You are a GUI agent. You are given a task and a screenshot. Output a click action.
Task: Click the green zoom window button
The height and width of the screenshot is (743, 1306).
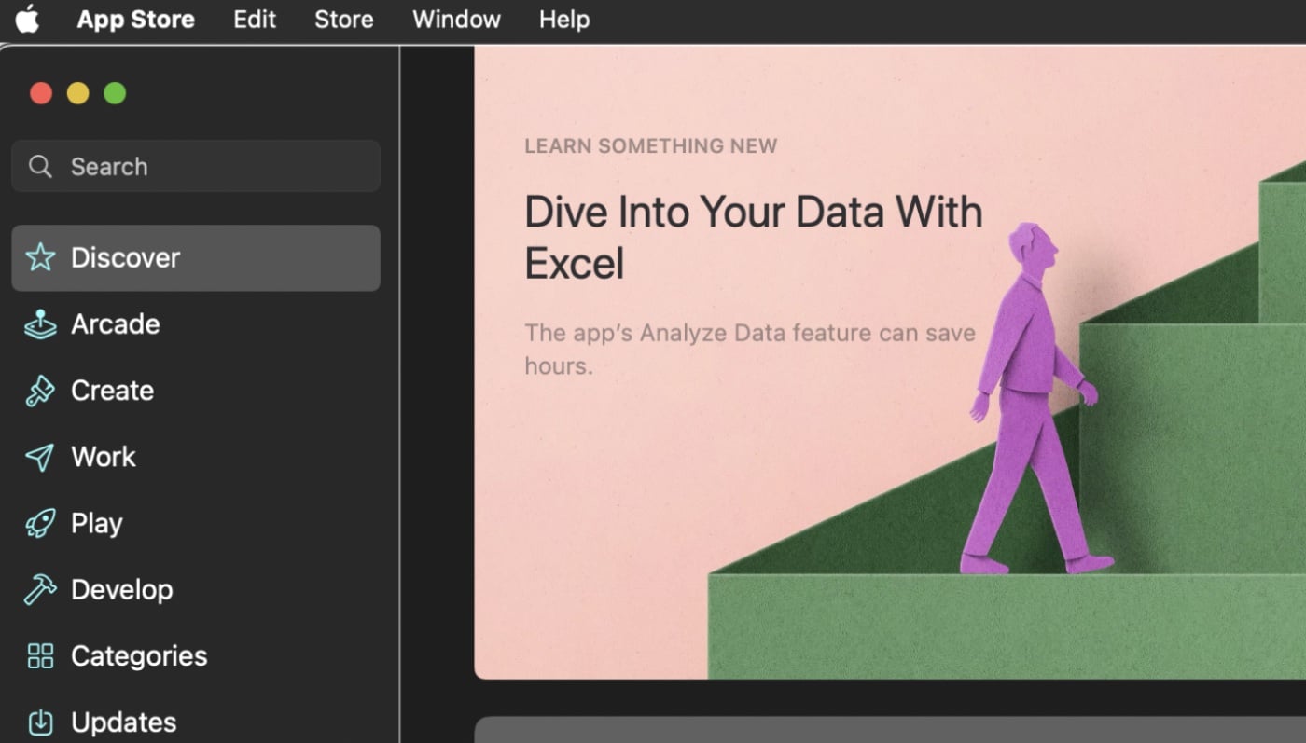[x=115, y=93]
